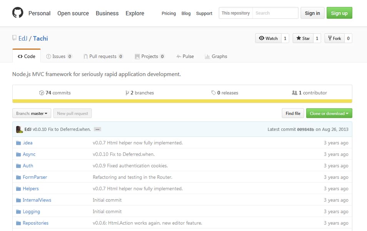Open the Business navigation item
The width and height of the screenshot is (367, 231).
point(107,13)
